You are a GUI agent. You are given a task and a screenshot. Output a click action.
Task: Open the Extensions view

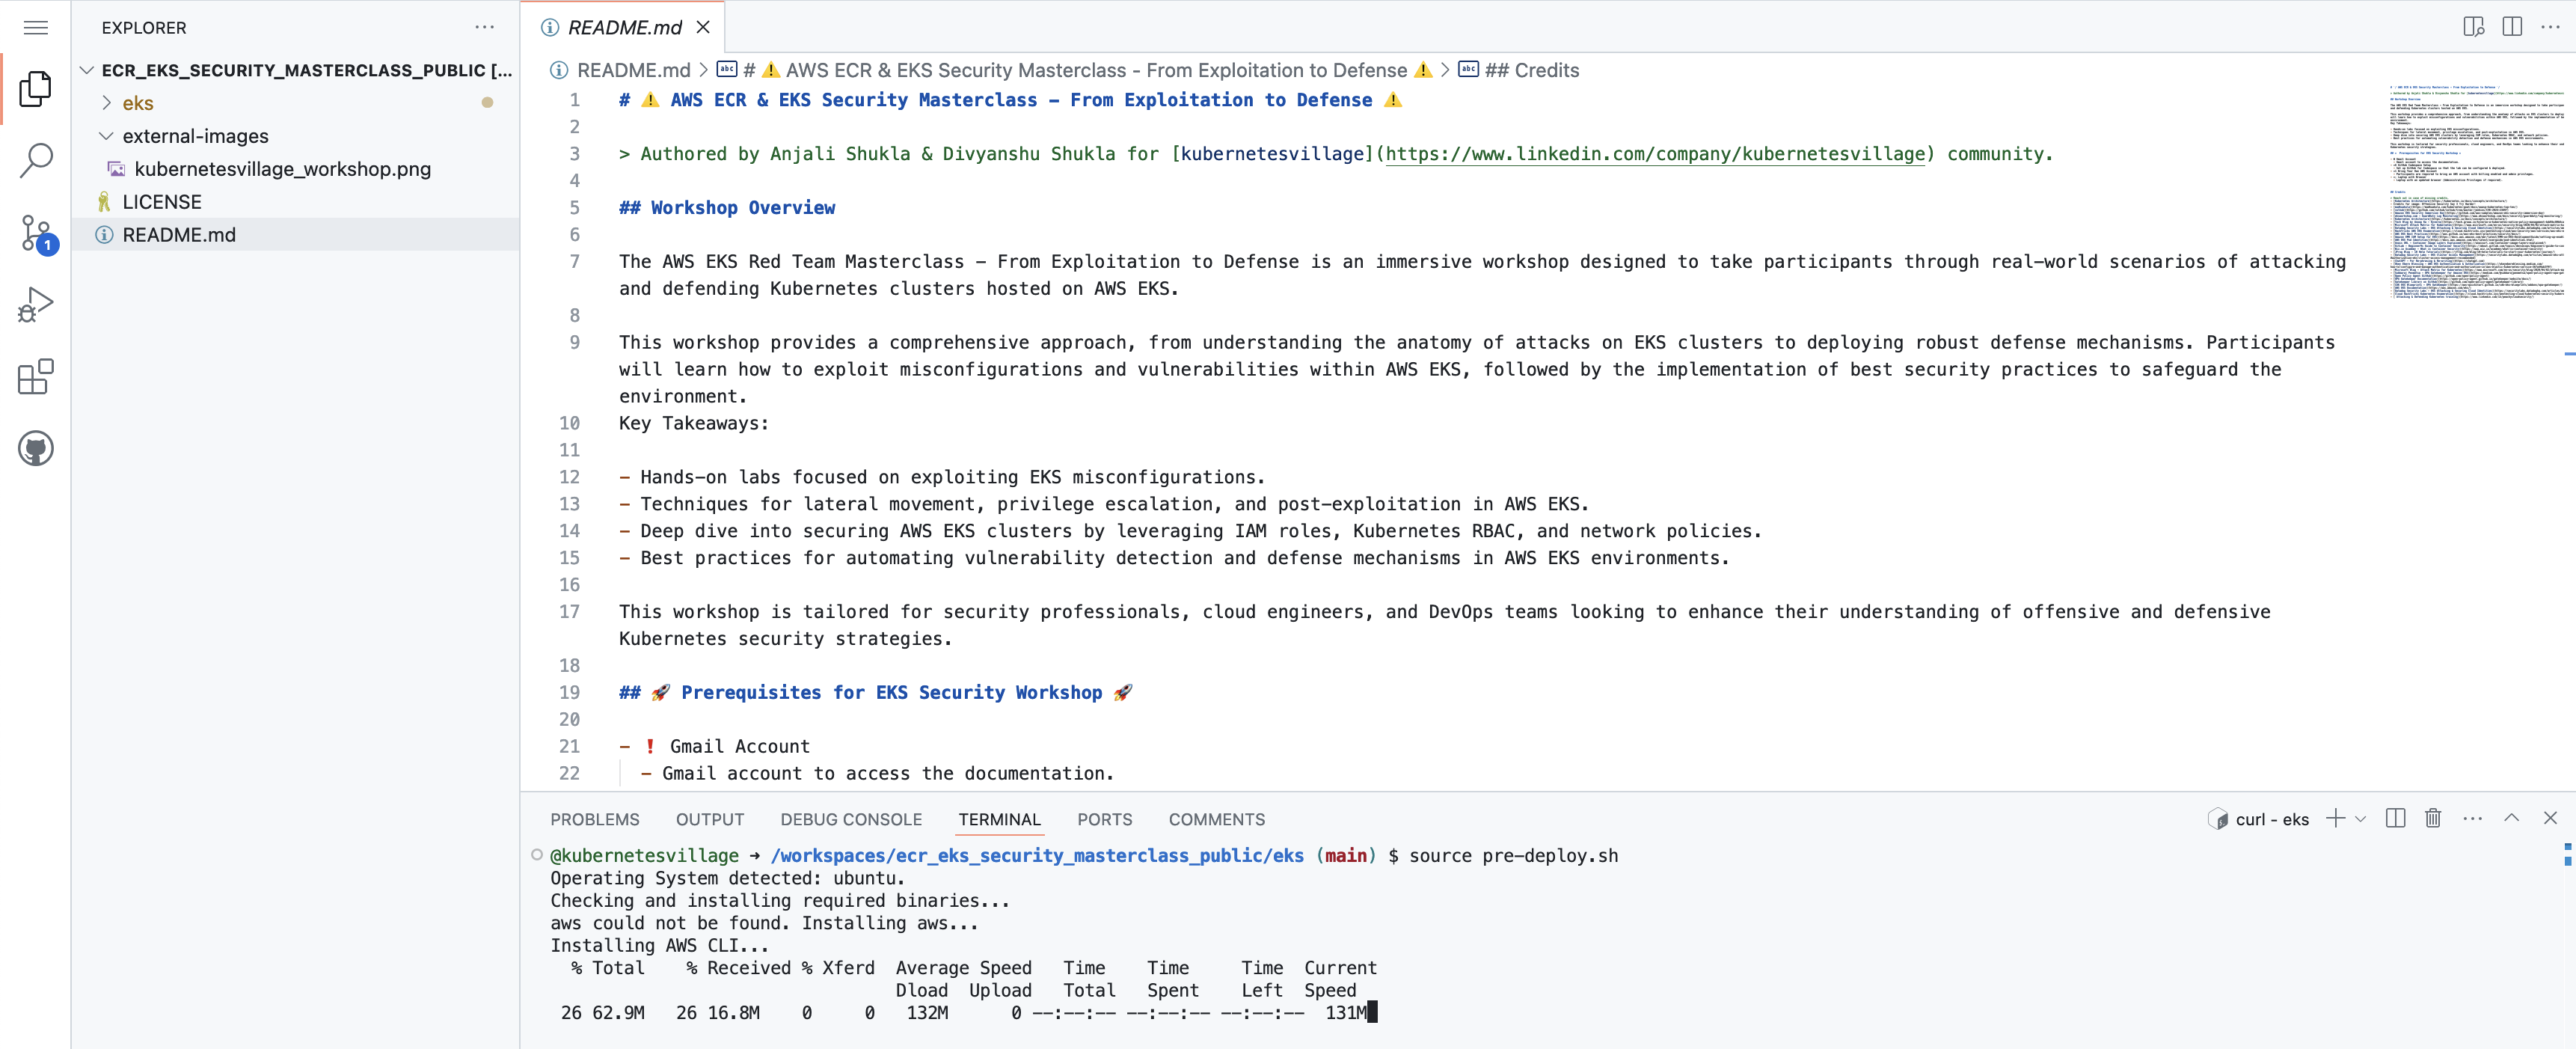[x=35, y=377]
